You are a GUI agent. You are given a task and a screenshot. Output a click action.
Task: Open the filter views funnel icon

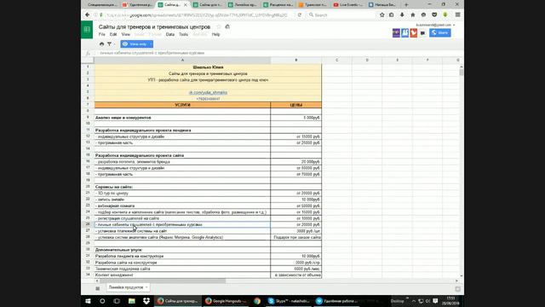tap(110, 44)
